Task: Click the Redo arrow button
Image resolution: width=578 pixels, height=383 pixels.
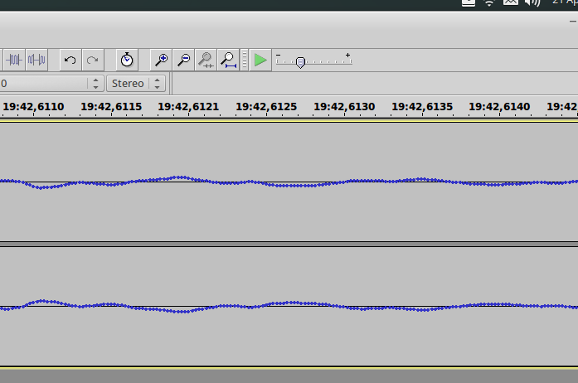Action: tap(93, 60)
